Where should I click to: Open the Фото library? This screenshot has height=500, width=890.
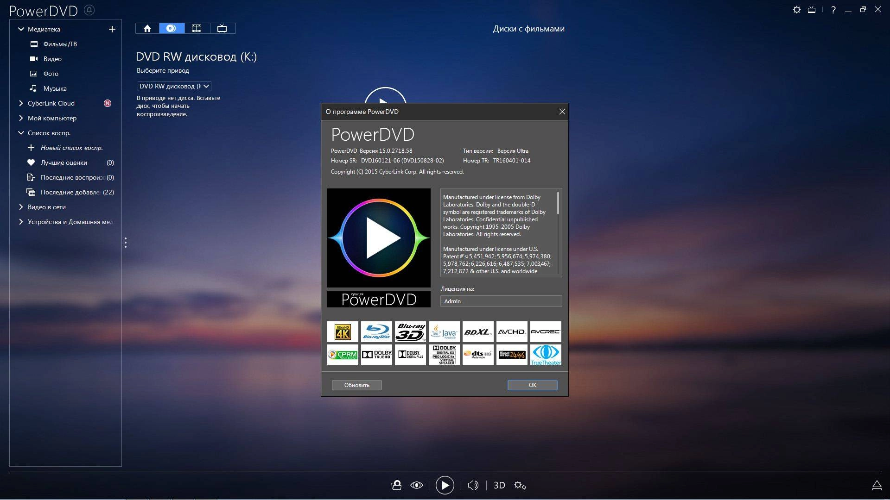click(x=51, y=74)
